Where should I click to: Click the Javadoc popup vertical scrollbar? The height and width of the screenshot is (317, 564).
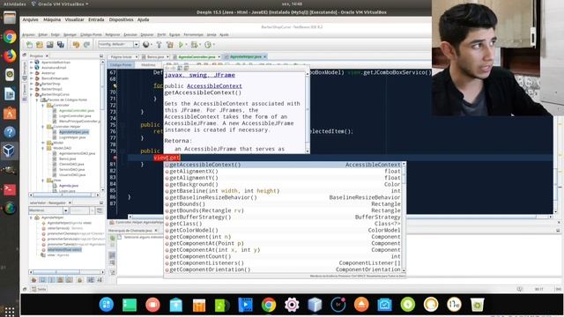[308, 112]
